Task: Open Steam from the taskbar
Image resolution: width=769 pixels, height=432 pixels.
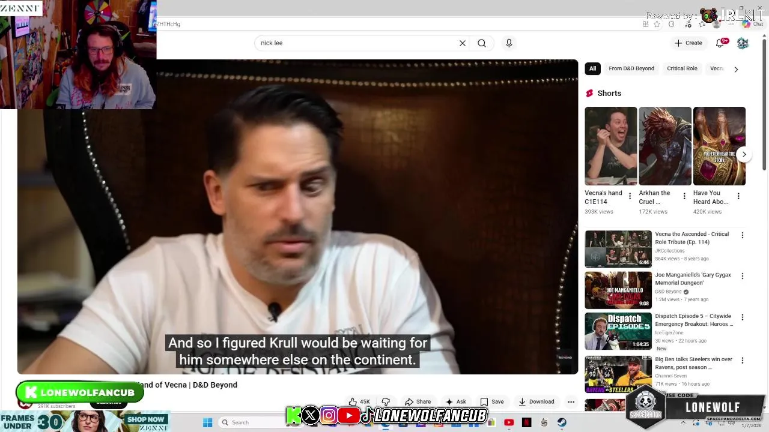Action: click(562, 422)
